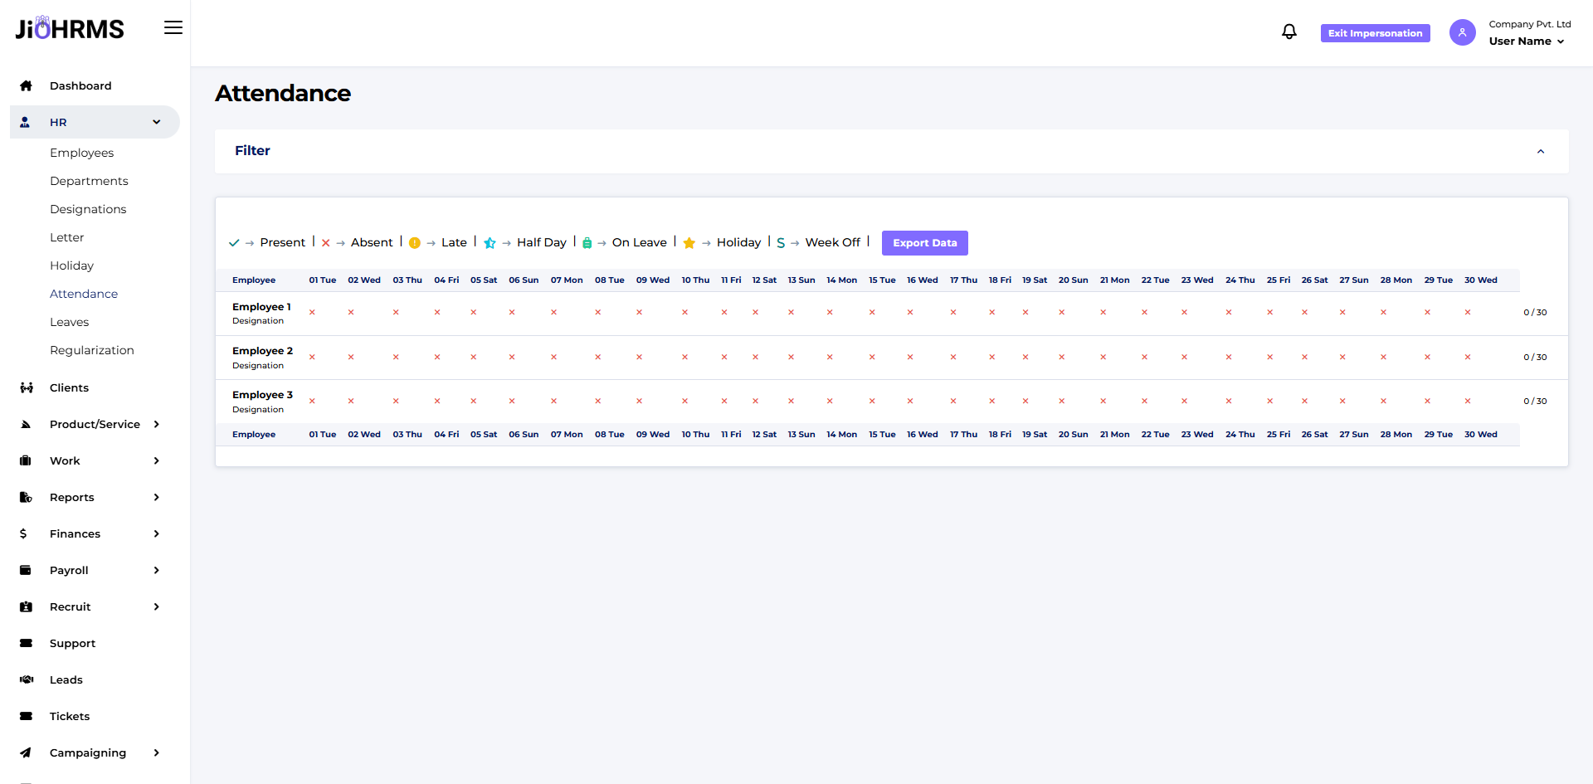Expand the Reports submenu arrow
Image resolution: width=1593 pixels, height=784 pixels.
[x=156, y=497]
